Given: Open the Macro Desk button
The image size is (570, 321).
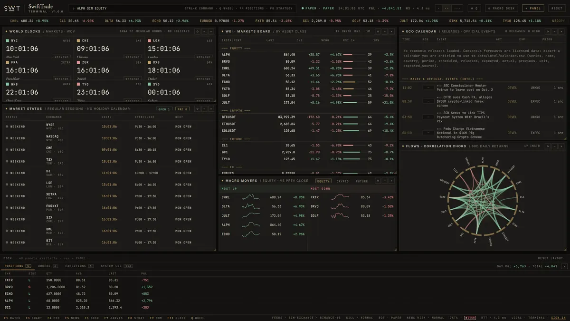Looking at the screenshot, I should pos(501,8).
